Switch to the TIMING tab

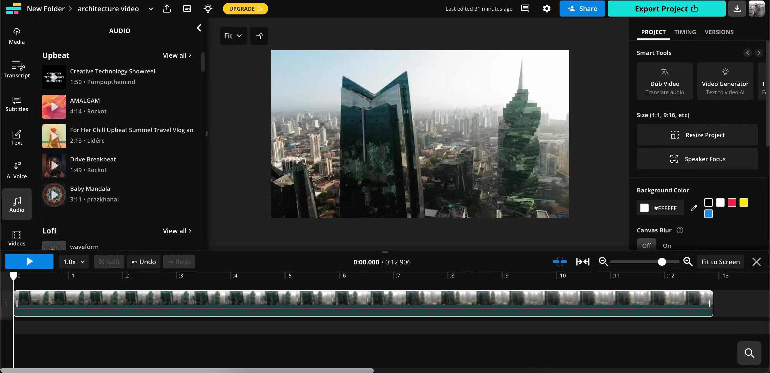[685, 32]
